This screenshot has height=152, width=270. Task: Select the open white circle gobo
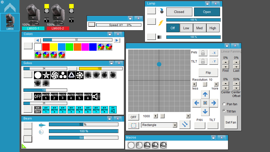coord(38,75)
